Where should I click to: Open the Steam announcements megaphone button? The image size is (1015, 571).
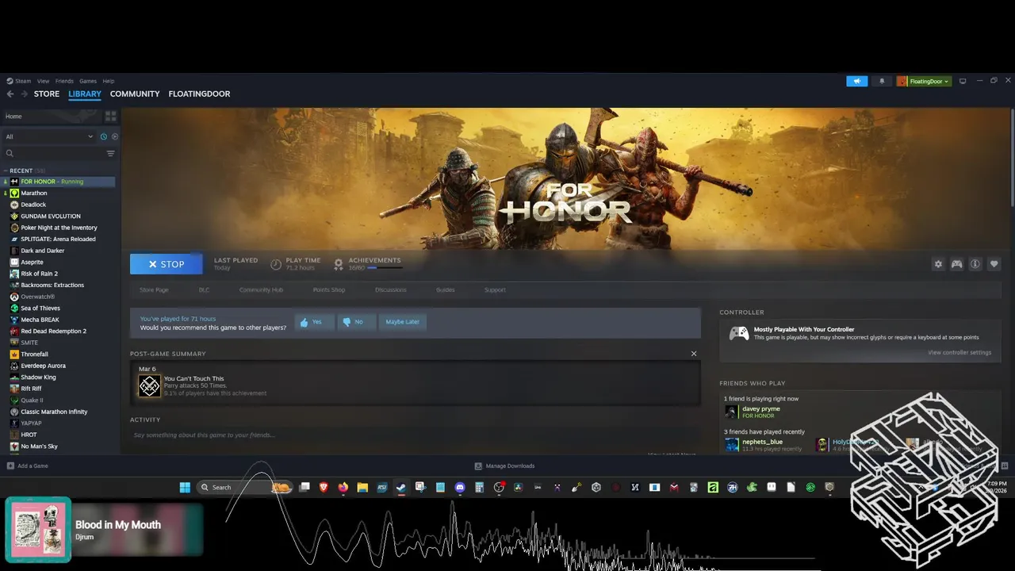tap(856, 81)
